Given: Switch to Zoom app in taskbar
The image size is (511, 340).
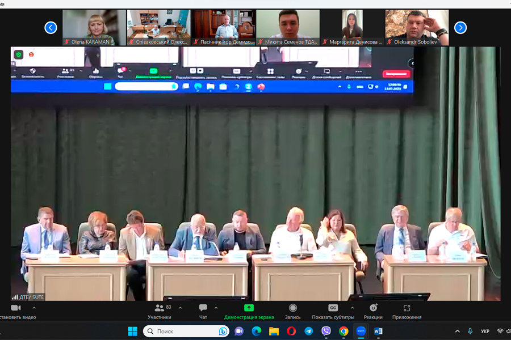Looking at the screenshot, I should click(x=361, y=331).
